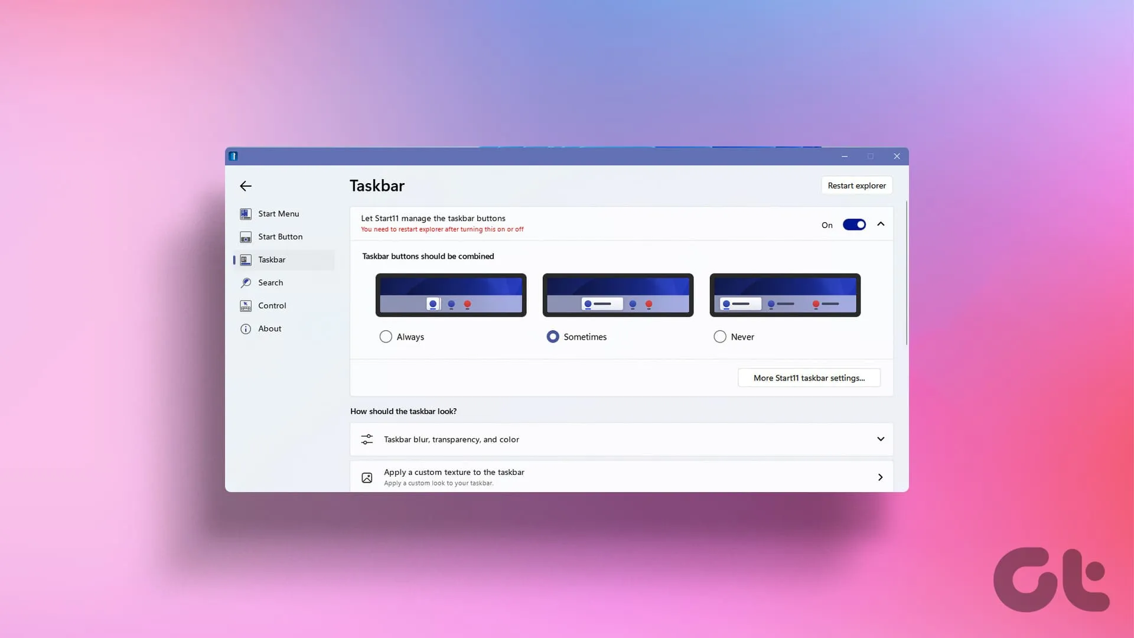This screenshot has height=638, width=1134.
Task: Click the Start11 app icon in title bar
Action: pyautogui.click(x=233, y=156)
